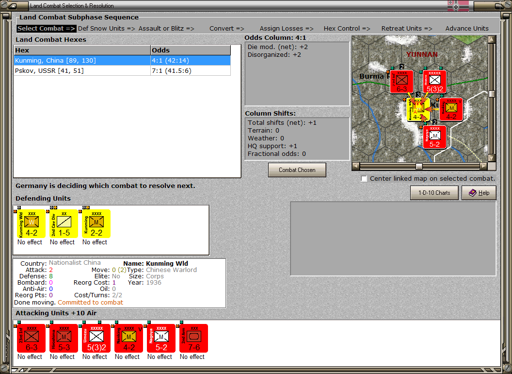Click the 4:1 (42:14) odds cell
This screenshot has height=374, width=512.
pyautogui.click(x=191, y=61)
